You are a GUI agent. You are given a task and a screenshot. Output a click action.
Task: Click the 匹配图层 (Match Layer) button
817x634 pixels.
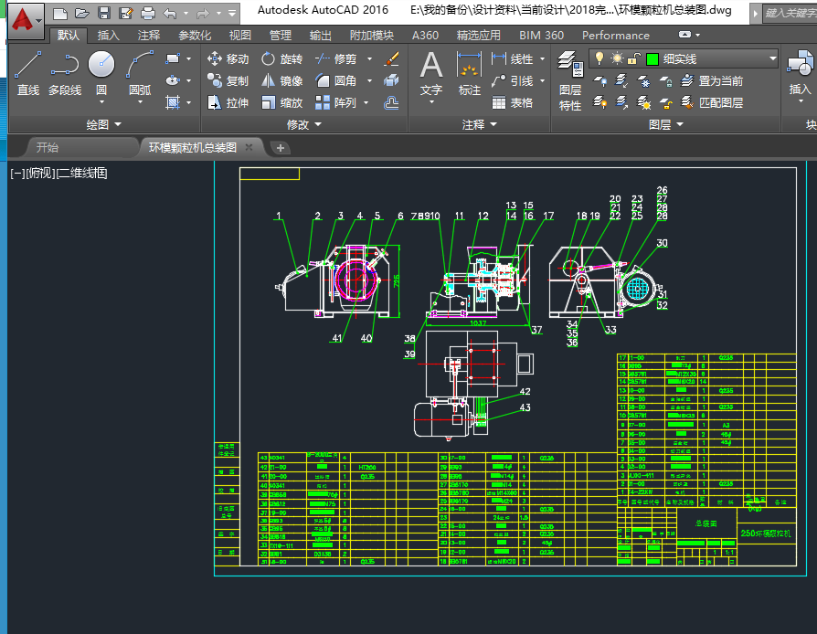(x=711, y=102)
